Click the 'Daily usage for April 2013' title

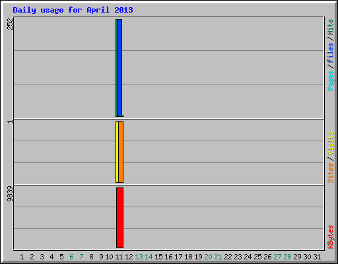coord(73,10)
